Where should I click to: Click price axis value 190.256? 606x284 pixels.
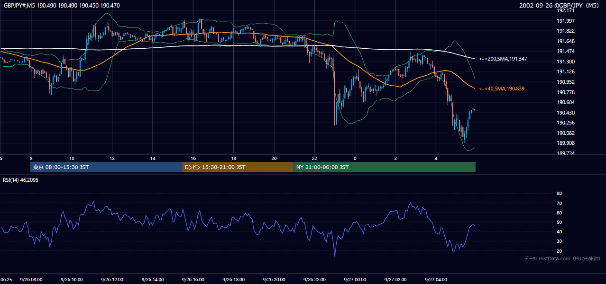(565, 123)
